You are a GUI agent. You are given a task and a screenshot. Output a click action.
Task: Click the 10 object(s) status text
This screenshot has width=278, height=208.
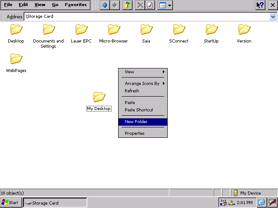[13, 193]
